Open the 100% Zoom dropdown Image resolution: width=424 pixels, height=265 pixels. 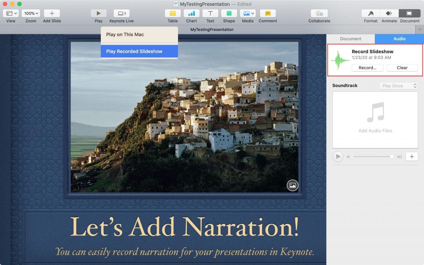pyautogui.click(x=31, y=13)
